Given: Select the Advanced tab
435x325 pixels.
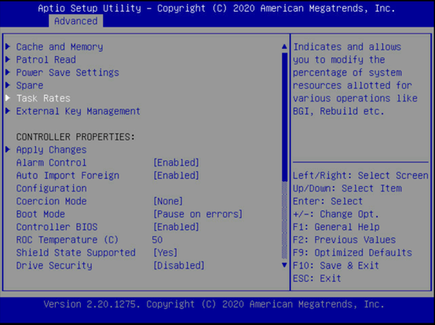Looking at the screenshot, I should [x=75, y=21].
